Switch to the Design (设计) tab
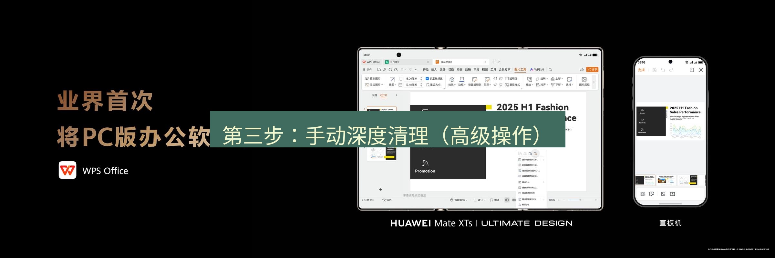 442,70
